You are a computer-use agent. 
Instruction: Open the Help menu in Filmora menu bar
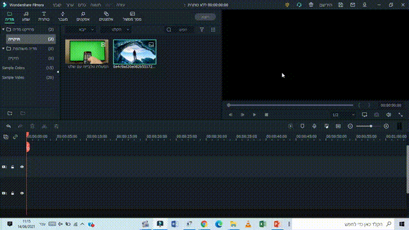coord(121,4)
